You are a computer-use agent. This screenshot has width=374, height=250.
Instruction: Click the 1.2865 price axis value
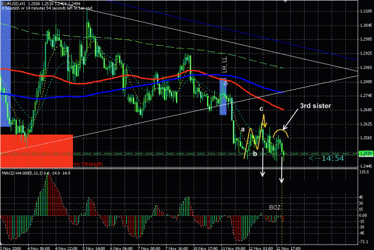tap(366, 68)
